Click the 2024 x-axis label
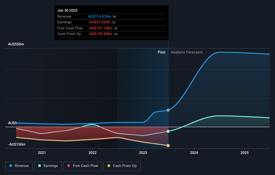Image resolution: width=275 pixels, height=175 pixels. pos(194,153)
